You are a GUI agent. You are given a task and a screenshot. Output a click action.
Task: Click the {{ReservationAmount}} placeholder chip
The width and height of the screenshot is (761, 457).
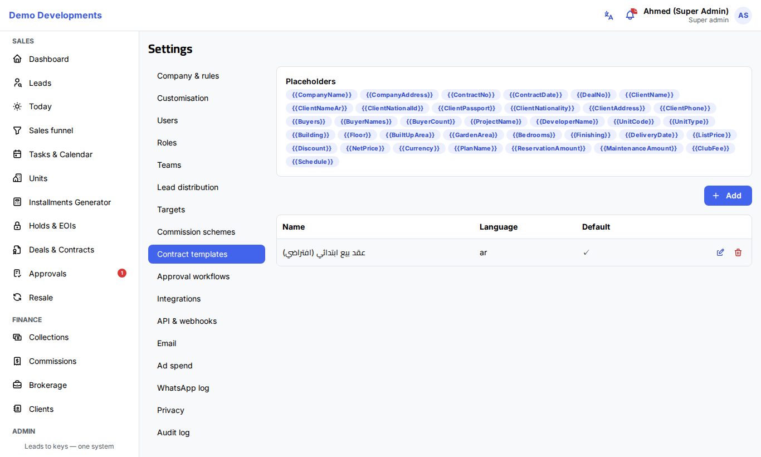click(x=548, y=148)
